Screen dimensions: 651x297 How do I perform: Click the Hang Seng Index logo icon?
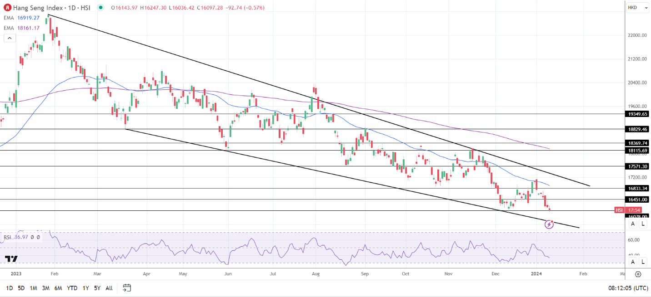point(7,7)
